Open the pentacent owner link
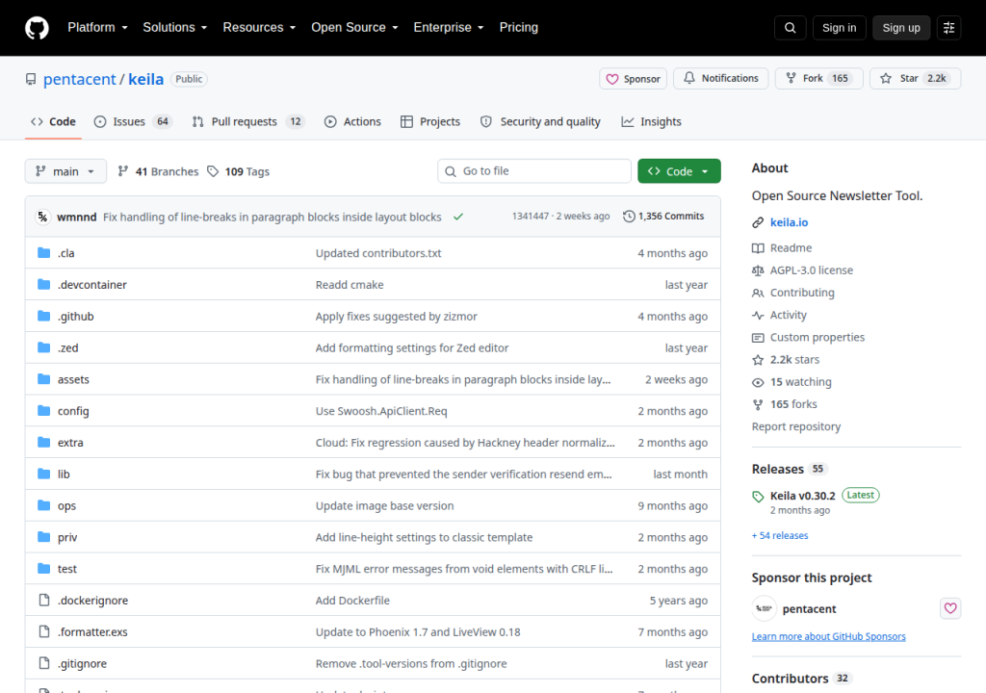Screen dimensions: 986x693 [79, 79]
